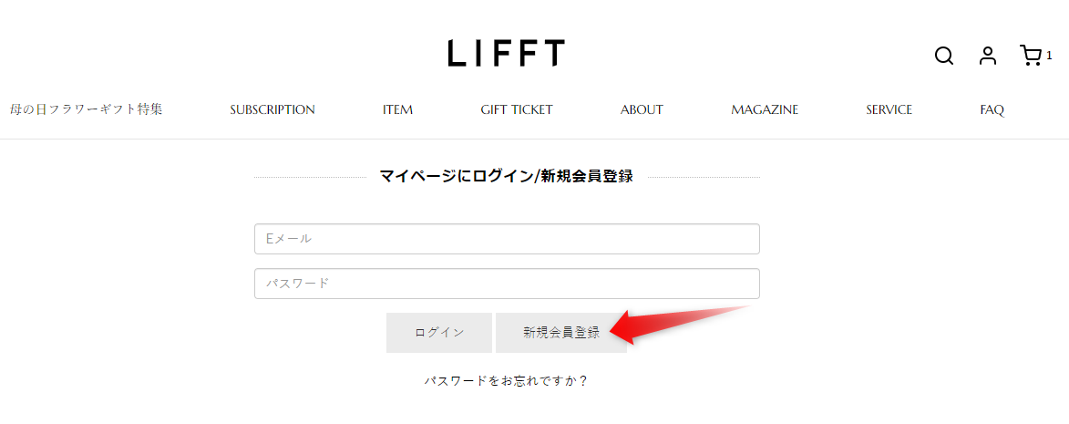Click the 新規会員登録 button
This screenshot has height=424, width=1069.
point(561,333)
